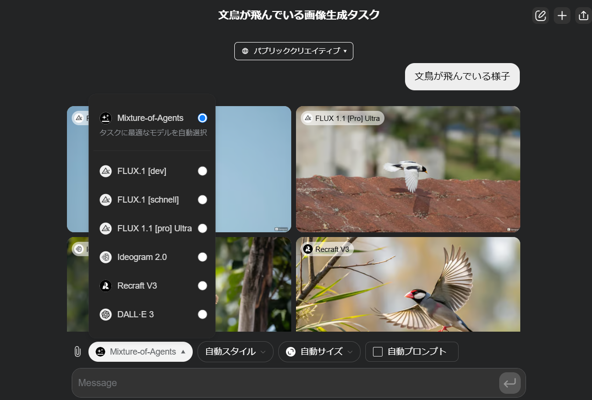Open the 自動スタイル dropdown
592x400 pixels.
[x=235, y=352]
